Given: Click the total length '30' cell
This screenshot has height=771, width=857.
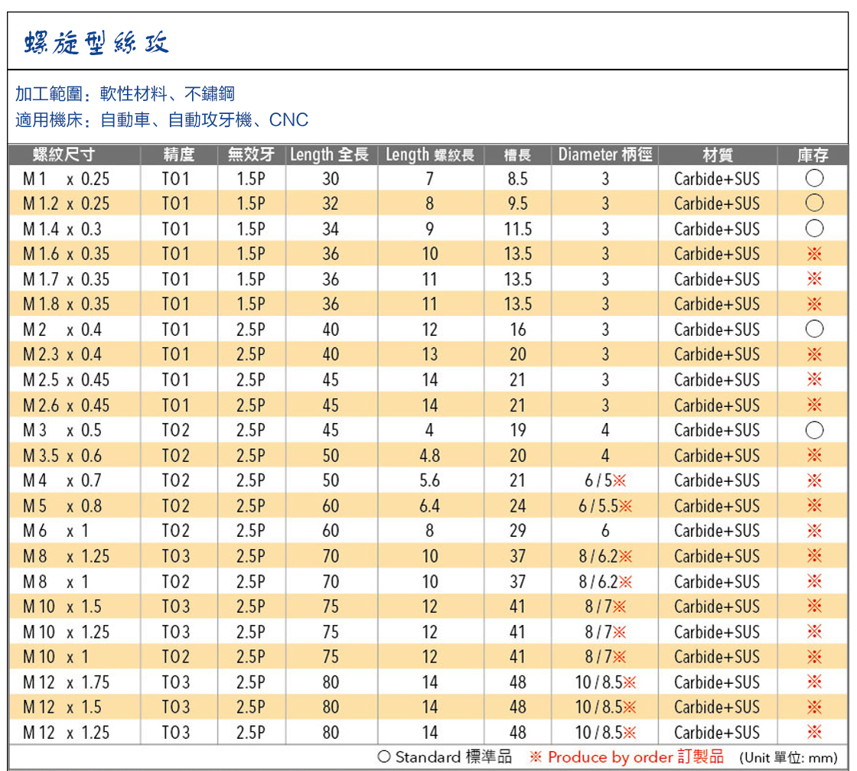Looking at the screenshot, I should click(331, 179).
